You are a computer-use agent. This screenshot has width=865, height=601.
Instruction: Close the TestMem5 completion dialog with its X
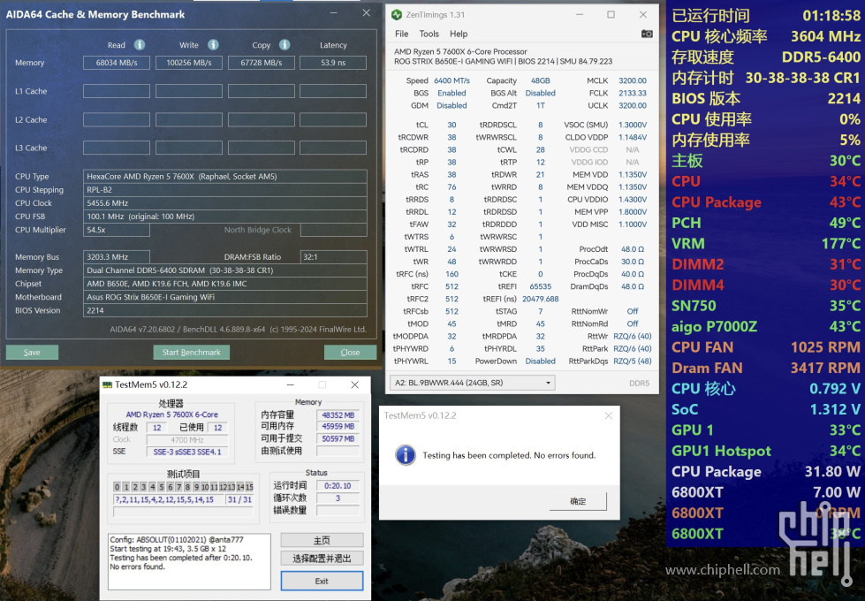point(609,415)
